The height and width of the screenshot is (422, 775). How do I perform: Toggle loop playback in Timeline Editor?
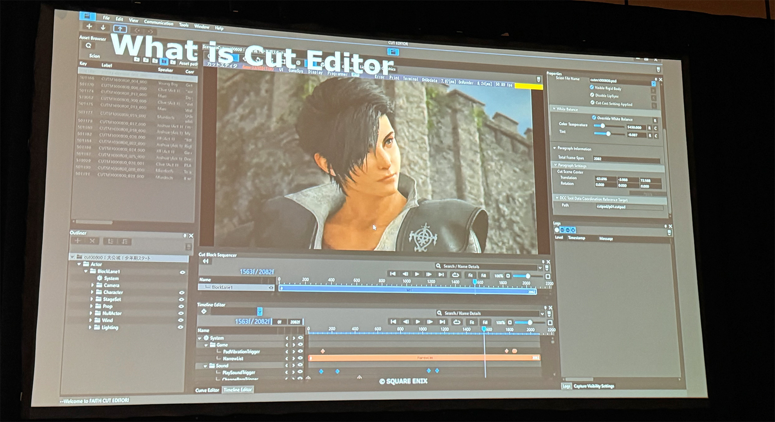coord(456,322)
